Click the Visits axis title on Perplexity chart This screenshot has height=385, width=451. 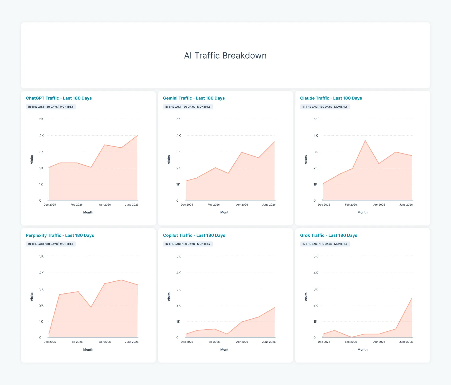(x=32, y=297)
